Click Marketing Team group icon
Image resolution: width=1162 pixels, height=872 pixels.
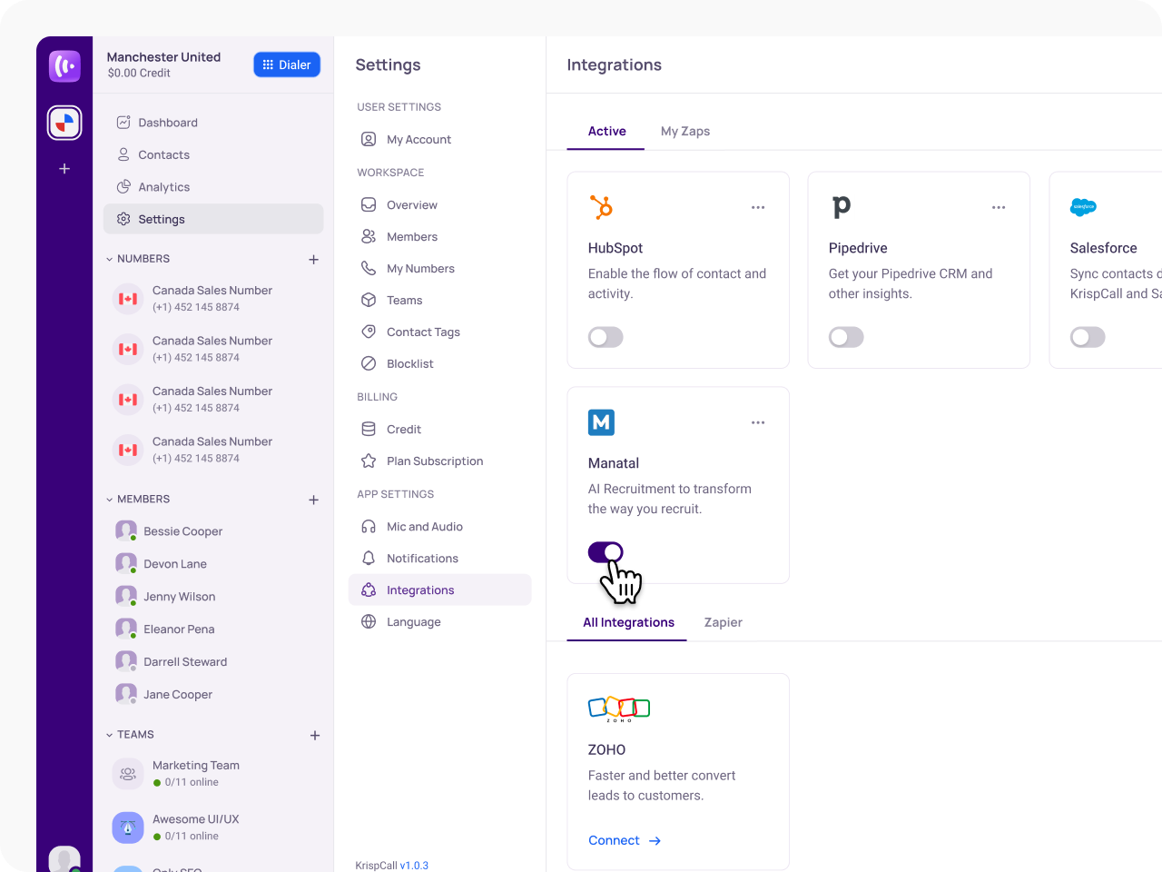click(x=128, y=774)
